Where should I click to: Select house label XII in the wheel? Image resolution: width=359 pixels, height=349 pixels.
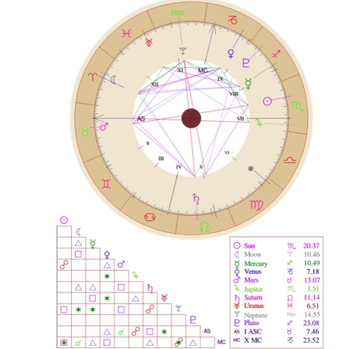pyautogui.click(x=155, y=84)
